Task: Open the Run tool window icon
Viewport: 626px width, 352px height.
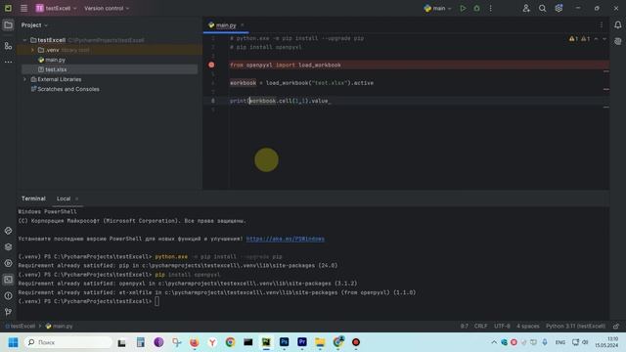Action: click(x=8, y=263)
